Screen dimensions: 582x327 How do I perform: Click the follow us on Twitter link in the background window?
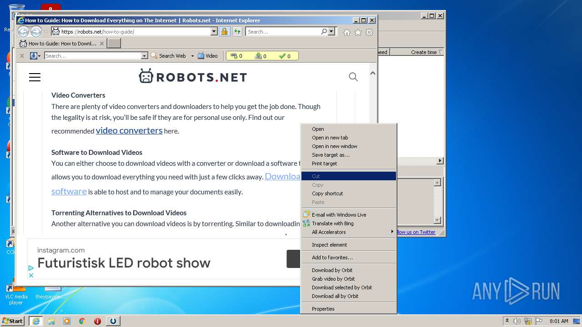click(416, 232)
